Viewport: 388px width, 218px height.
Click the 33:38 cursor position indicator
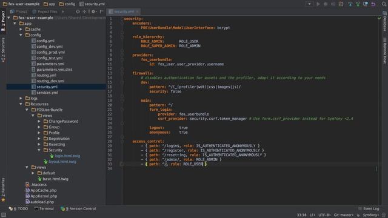[x=302, y=215]
